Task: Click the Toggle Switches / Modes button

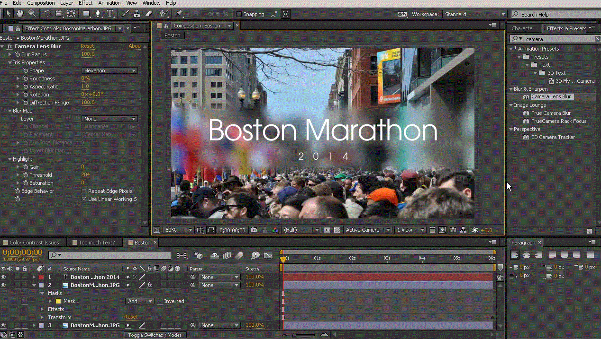Action: pyautogui.click(x=155, y=335)
